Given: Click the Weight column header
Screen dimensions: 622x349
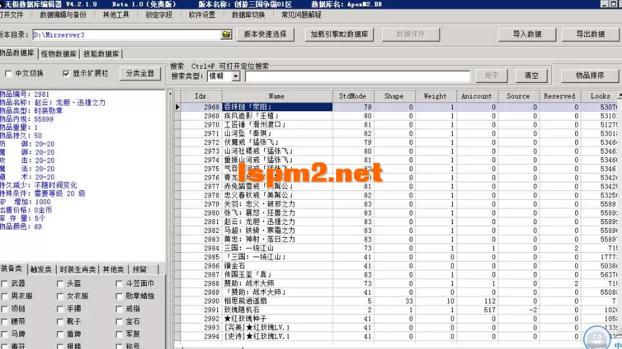Looking at the screenshot, I should (435, 96).
